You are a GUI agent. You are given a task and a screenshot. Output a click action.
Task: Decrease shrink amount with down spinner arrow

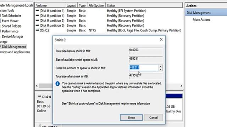[x=161, y=69]
